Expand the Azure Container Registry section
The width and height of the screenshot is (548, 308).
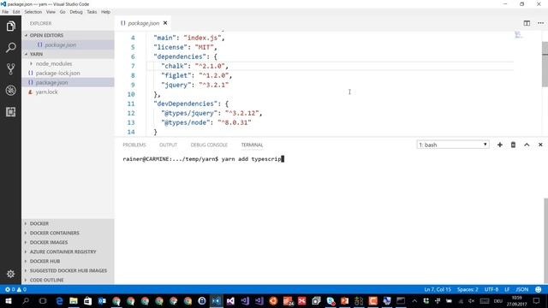[68, 252]
